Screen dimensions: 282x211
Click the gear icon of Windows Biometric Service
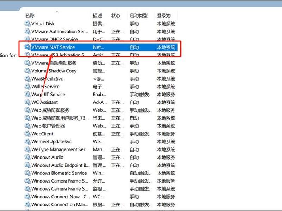[x=27, y=173]
